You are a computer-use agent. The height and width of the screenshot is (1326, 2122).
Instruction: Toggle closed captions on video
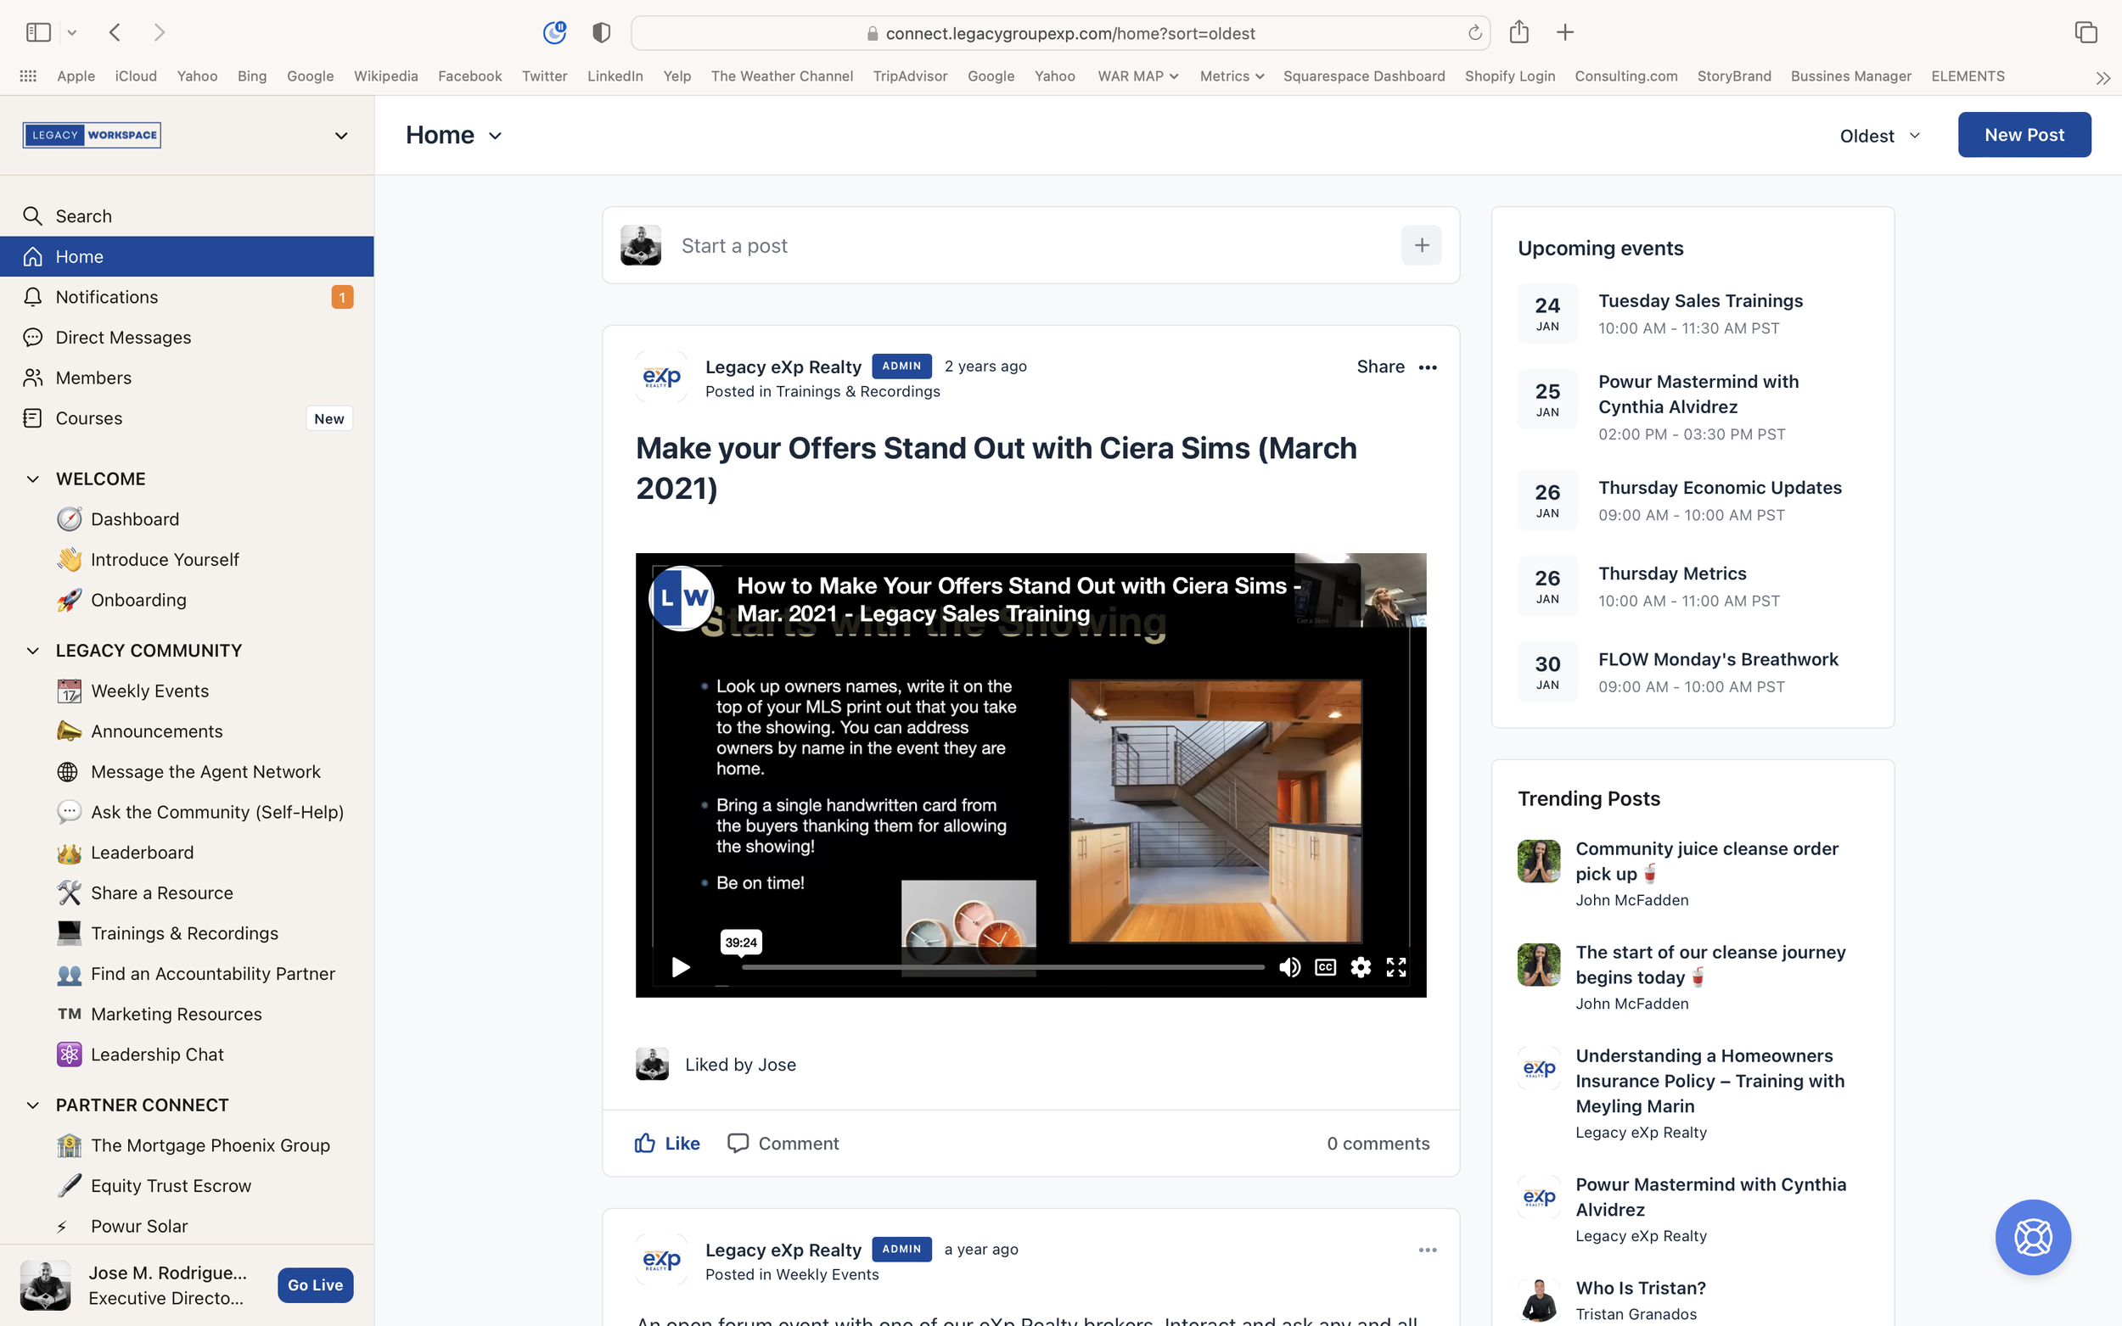pos(1325,966)
